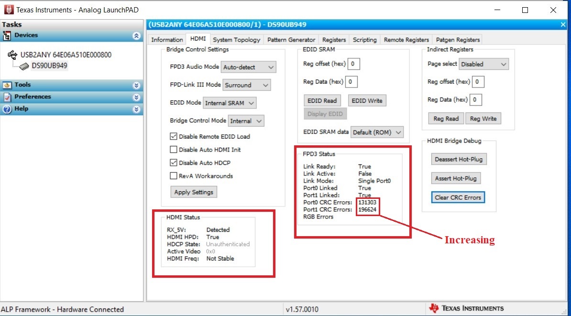Screen dimensions: 571x316
Task: Click Deassert Hot-Plug button
Action: pyautogui.click(x=459, y=159)
